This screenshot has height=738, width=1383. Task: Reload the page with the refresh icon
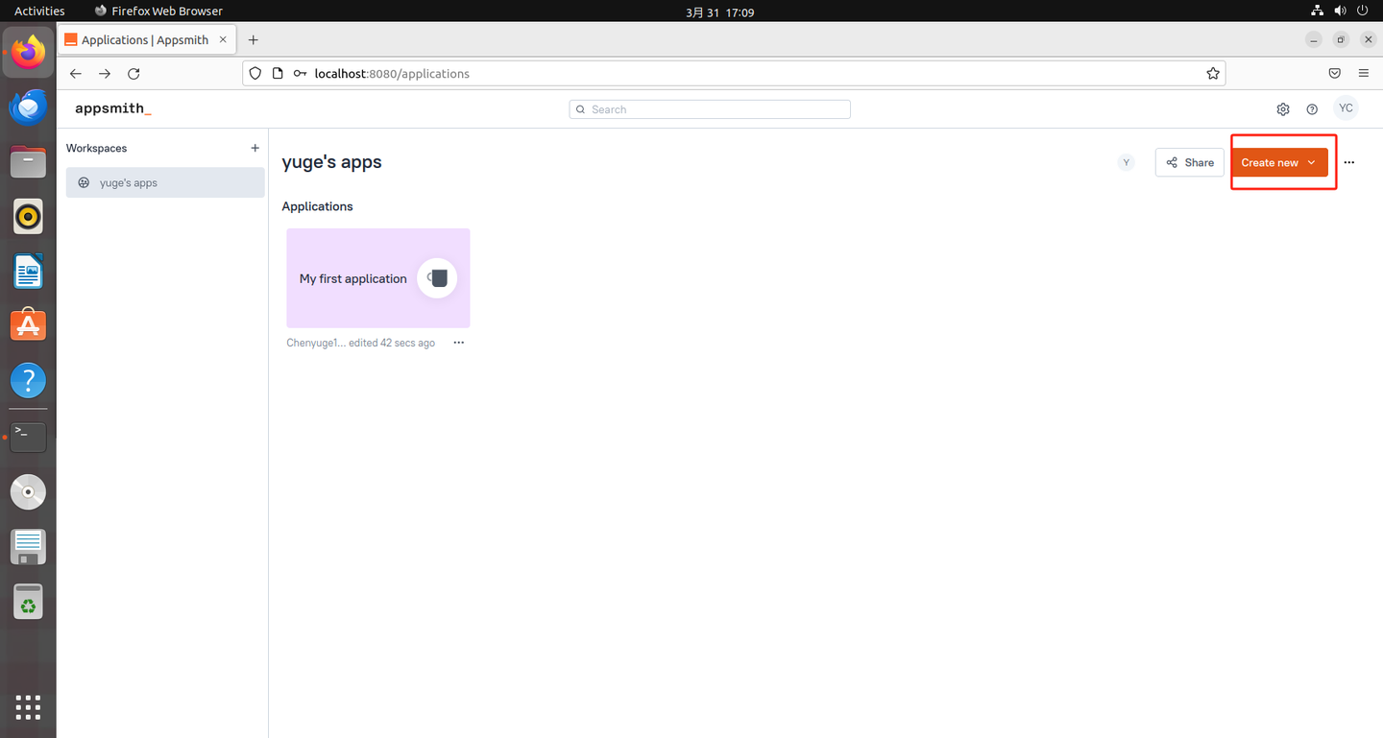click(x=133, y=73)
